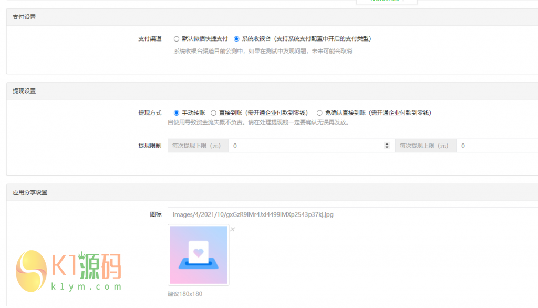This screenshot has width=538, height=308.
Task: Click the 支付渠道 label
Action: coord(151,38)
